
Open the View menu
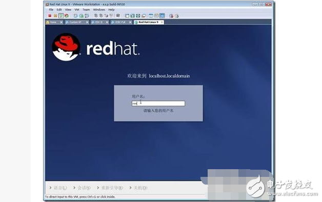(68, 10)
